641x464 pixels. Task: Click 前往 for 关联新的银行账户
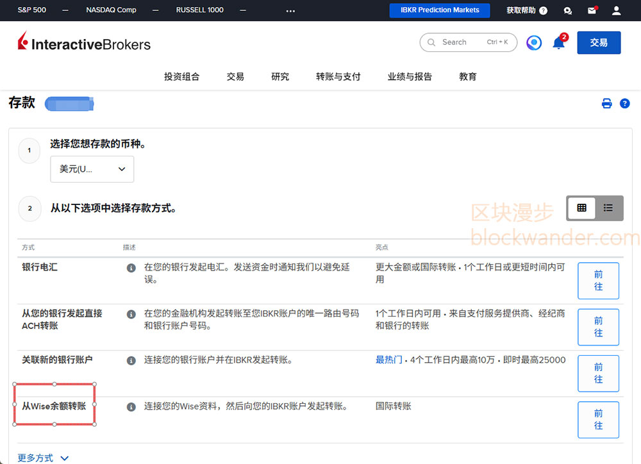pyautogui.click(x=598, y=373)
